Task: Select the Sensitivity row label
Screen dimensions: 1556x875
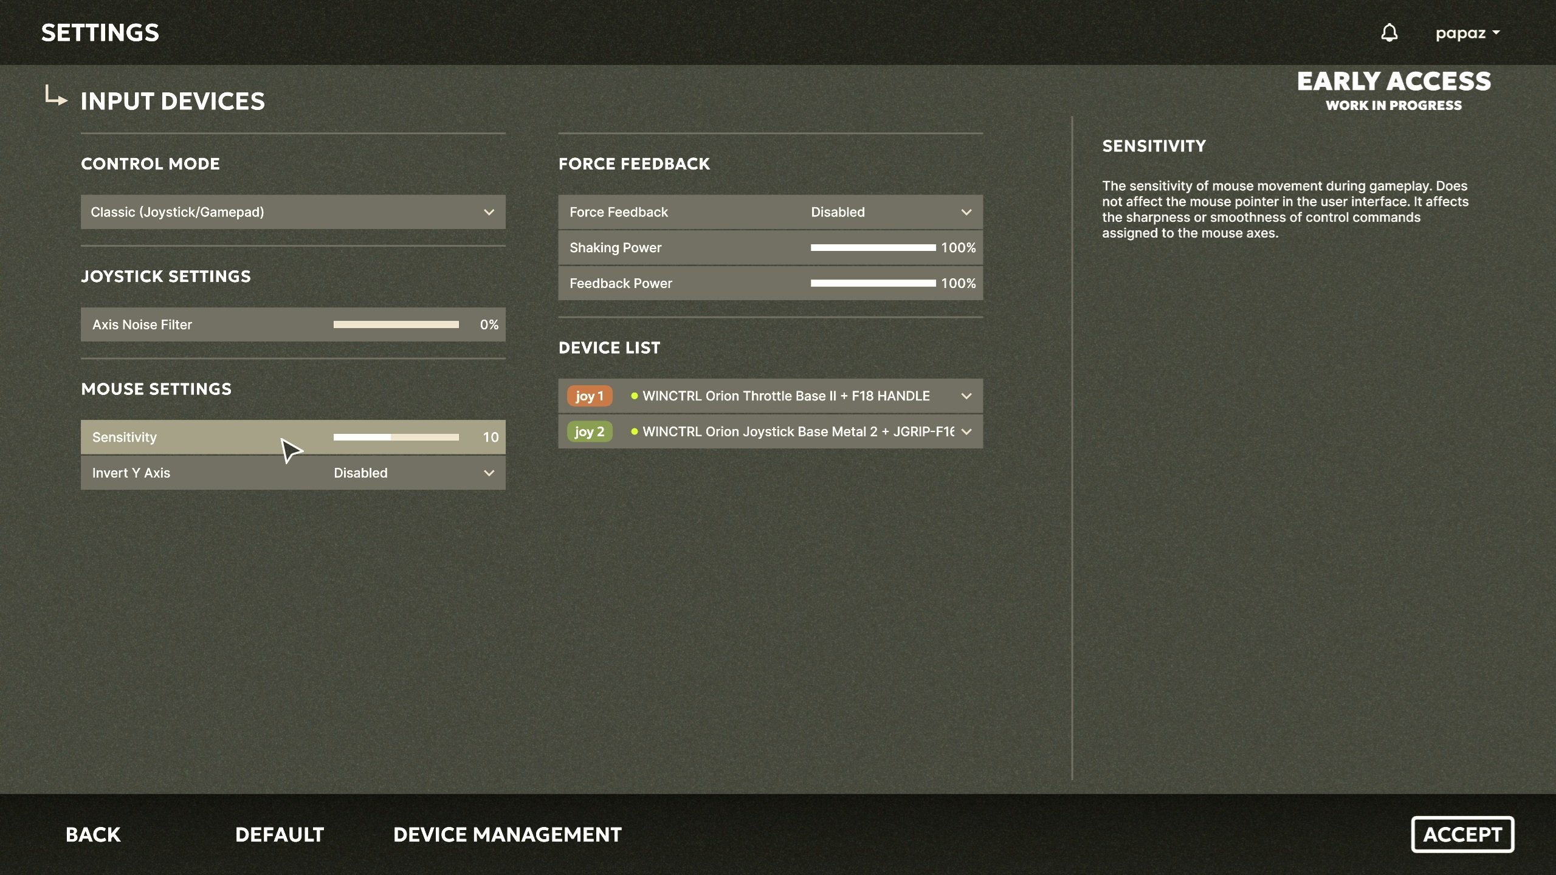Action: coord(125,437)
